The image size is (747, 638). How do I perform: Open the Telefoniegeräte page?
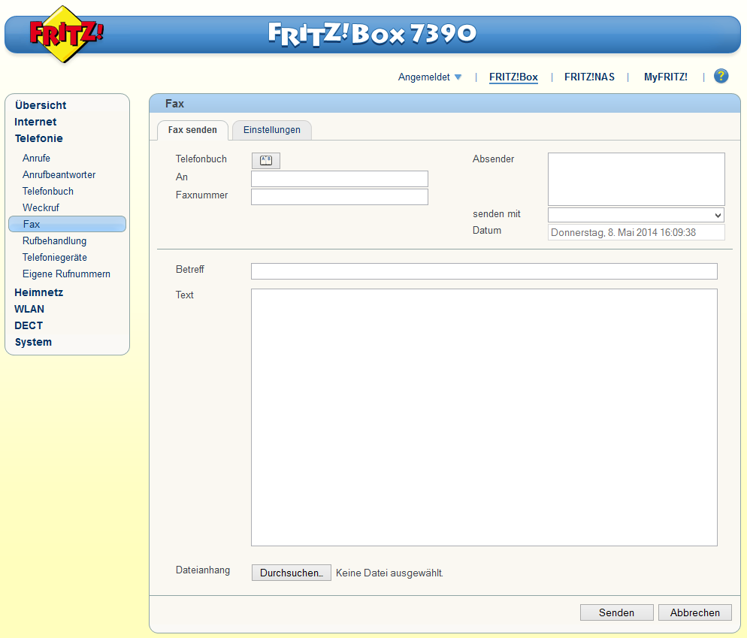(55, 257)
